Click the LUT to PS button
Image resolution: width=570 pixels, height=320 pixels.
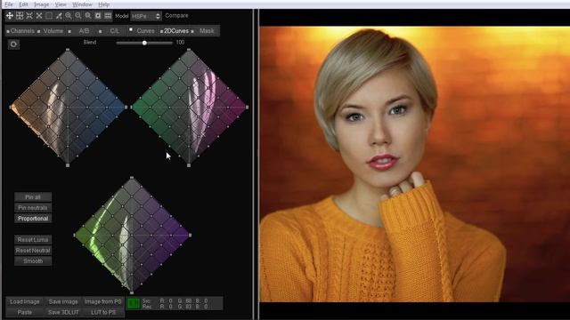(103, 312)
